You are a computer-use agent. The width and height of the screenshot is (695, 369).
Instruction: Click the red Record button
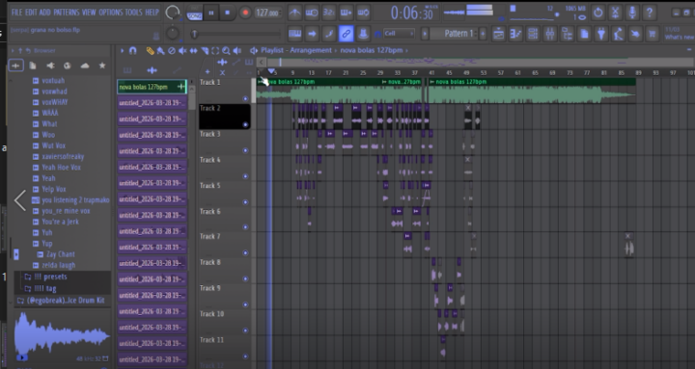point(245,13)
